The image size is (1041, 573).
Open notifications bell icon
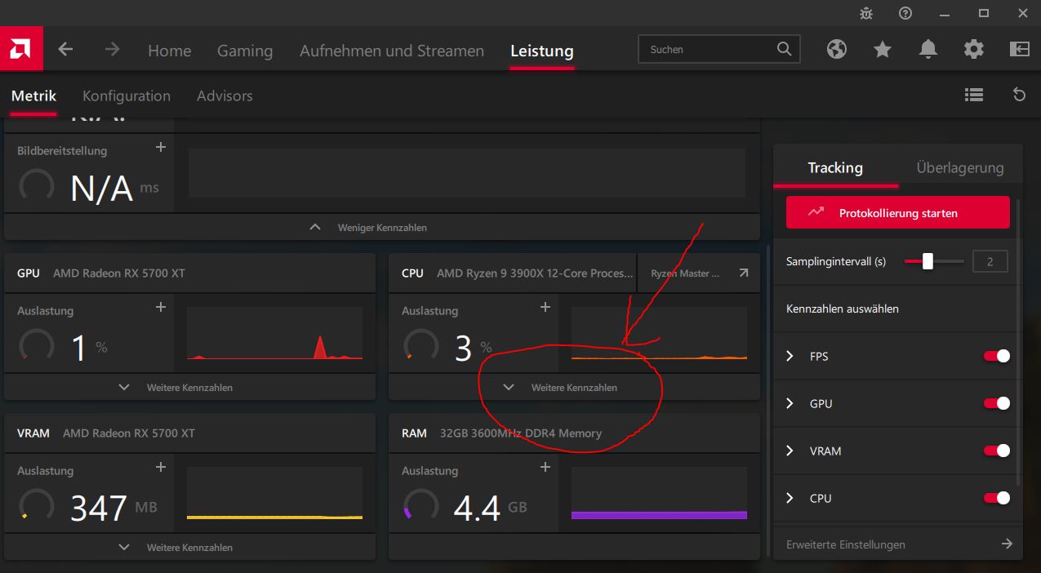pyautogui.click(x=928, y=50)
